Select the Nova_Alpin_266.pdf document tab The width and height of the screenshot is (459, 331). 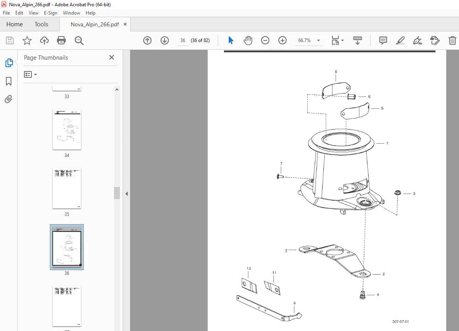pos(95,25)
